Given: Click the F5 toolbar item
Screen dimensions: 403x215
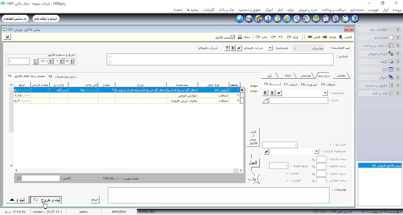Looking at the screenshot, I should 277,37.
